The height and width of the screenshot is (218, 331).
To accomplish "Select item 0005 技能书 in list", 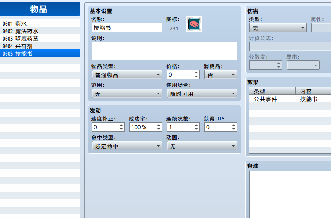I will coord(40,53).
